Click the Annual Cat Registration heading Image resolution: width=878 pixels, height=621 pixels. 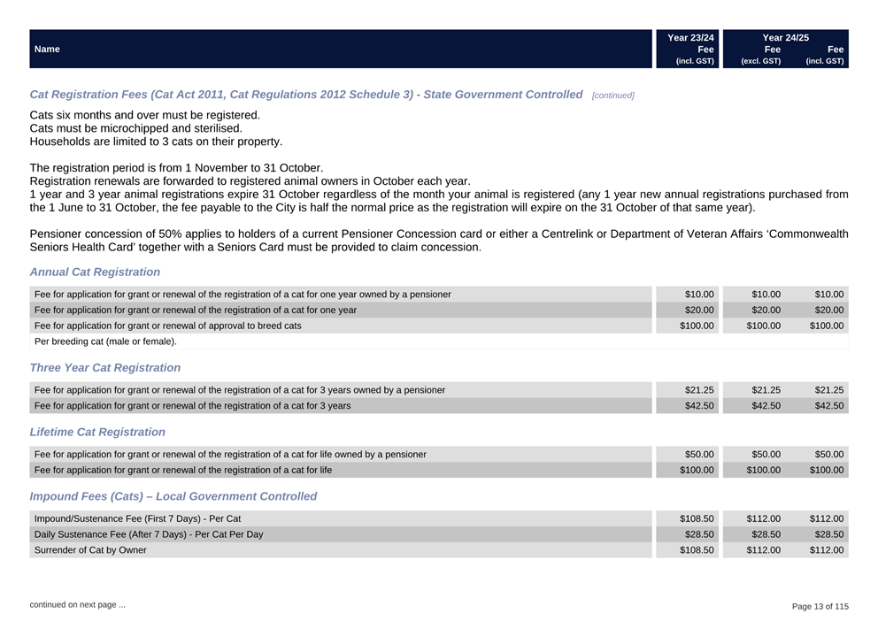coord(95,272)
